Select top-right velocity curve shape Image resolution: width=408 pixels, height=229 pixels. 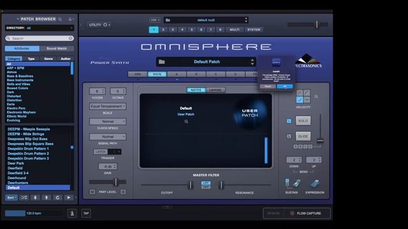click(307, 93)
